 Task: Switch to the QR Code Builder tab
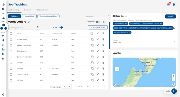coord(42,10)
